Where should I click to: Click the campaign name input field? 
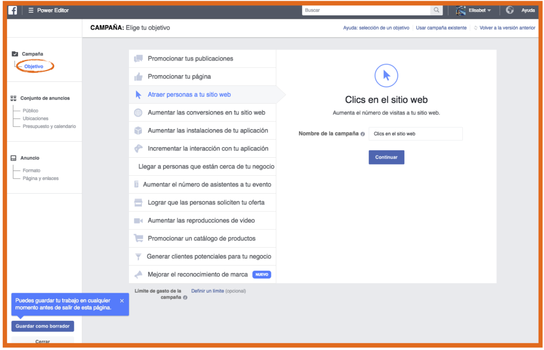[415, 134]
